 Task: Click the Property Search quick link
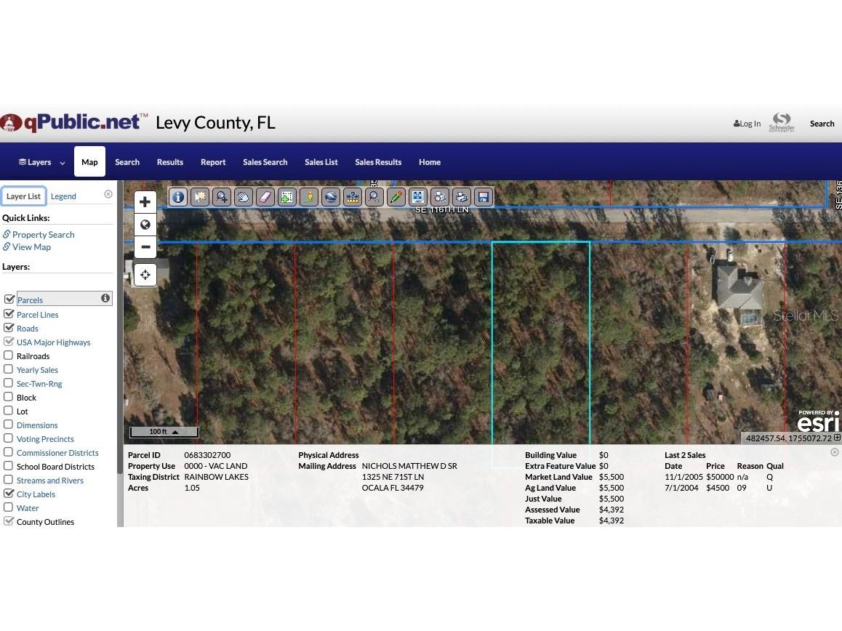click(x=43, y=234)
